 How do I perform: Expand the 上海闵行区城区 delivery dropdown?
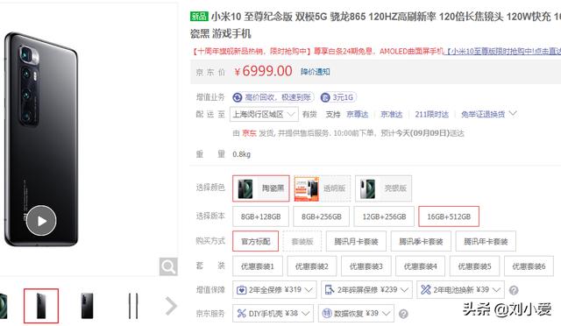pos(264,114)
